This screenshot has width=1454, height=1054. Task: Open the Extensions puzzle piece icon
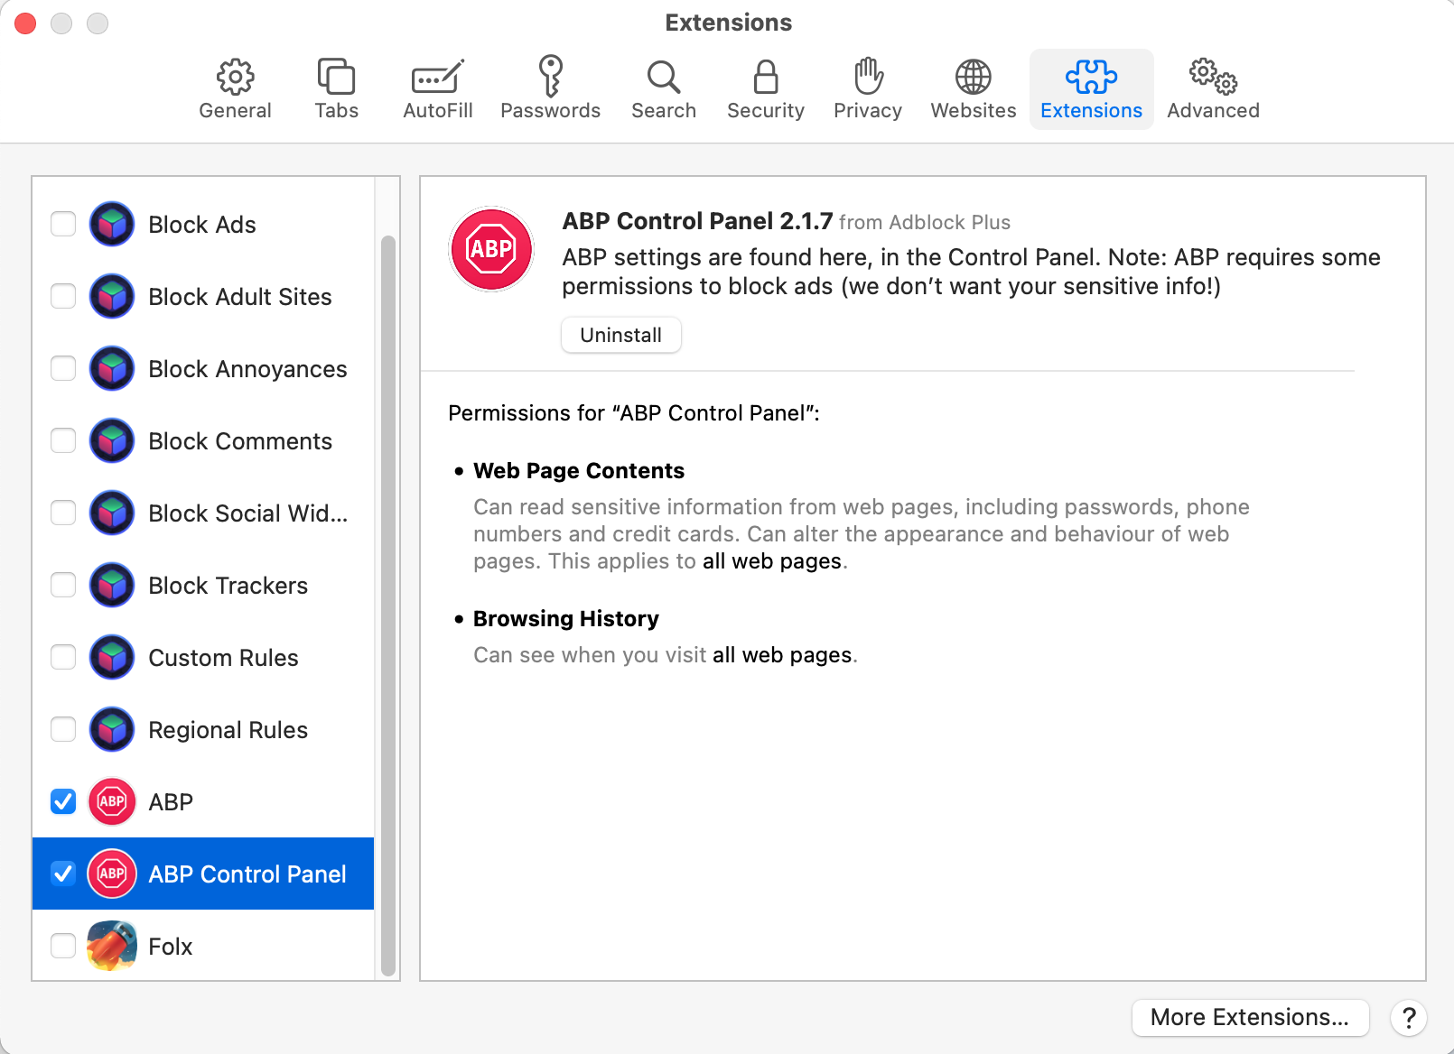click(x=1091, y=77)
